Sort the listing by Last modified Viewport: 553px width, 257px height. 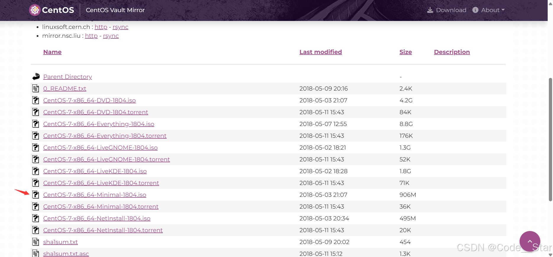tap(321, 52)
